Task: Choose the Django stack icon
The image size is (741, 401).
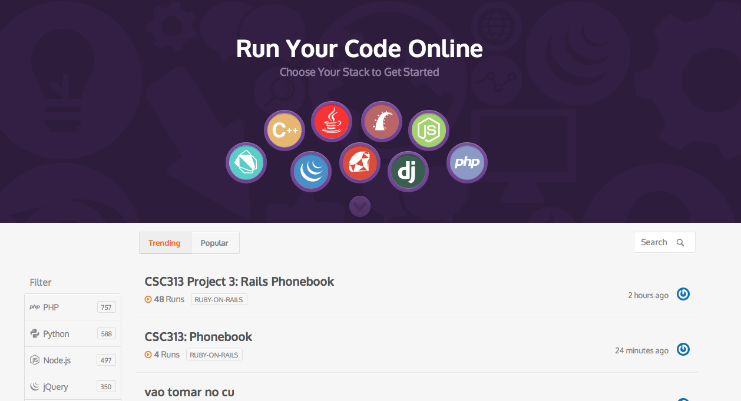Action: 408,172
